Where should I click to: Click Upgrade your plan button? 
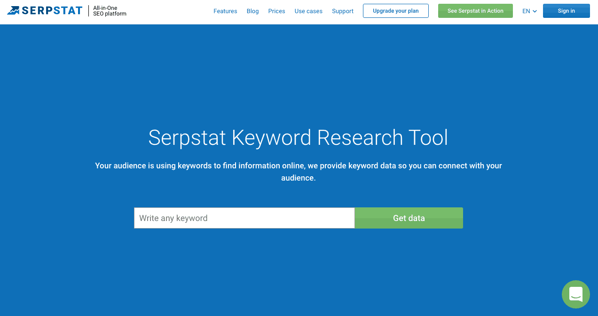(396, 11)
